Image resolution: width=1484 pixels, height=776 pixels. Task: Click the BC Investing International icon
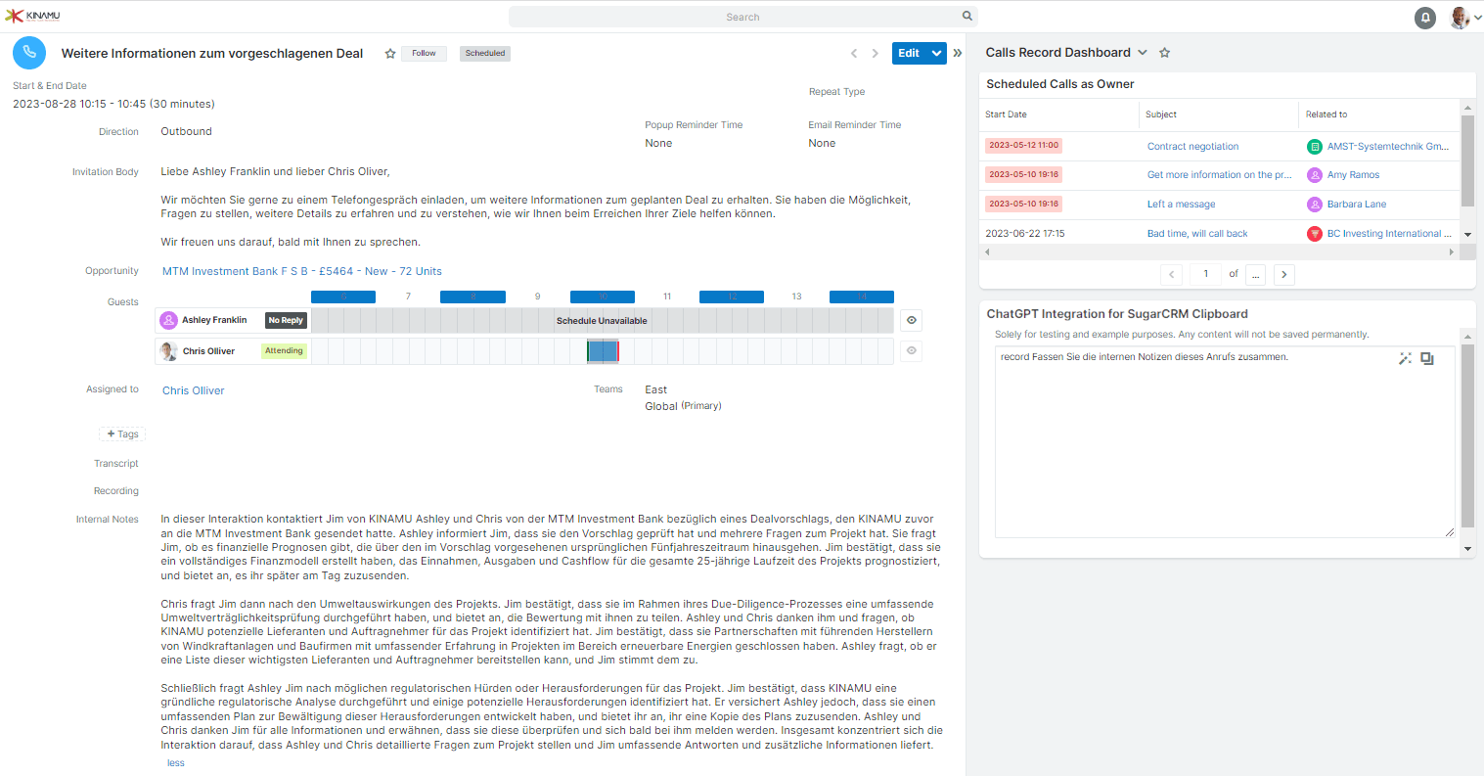(1315, 234)
